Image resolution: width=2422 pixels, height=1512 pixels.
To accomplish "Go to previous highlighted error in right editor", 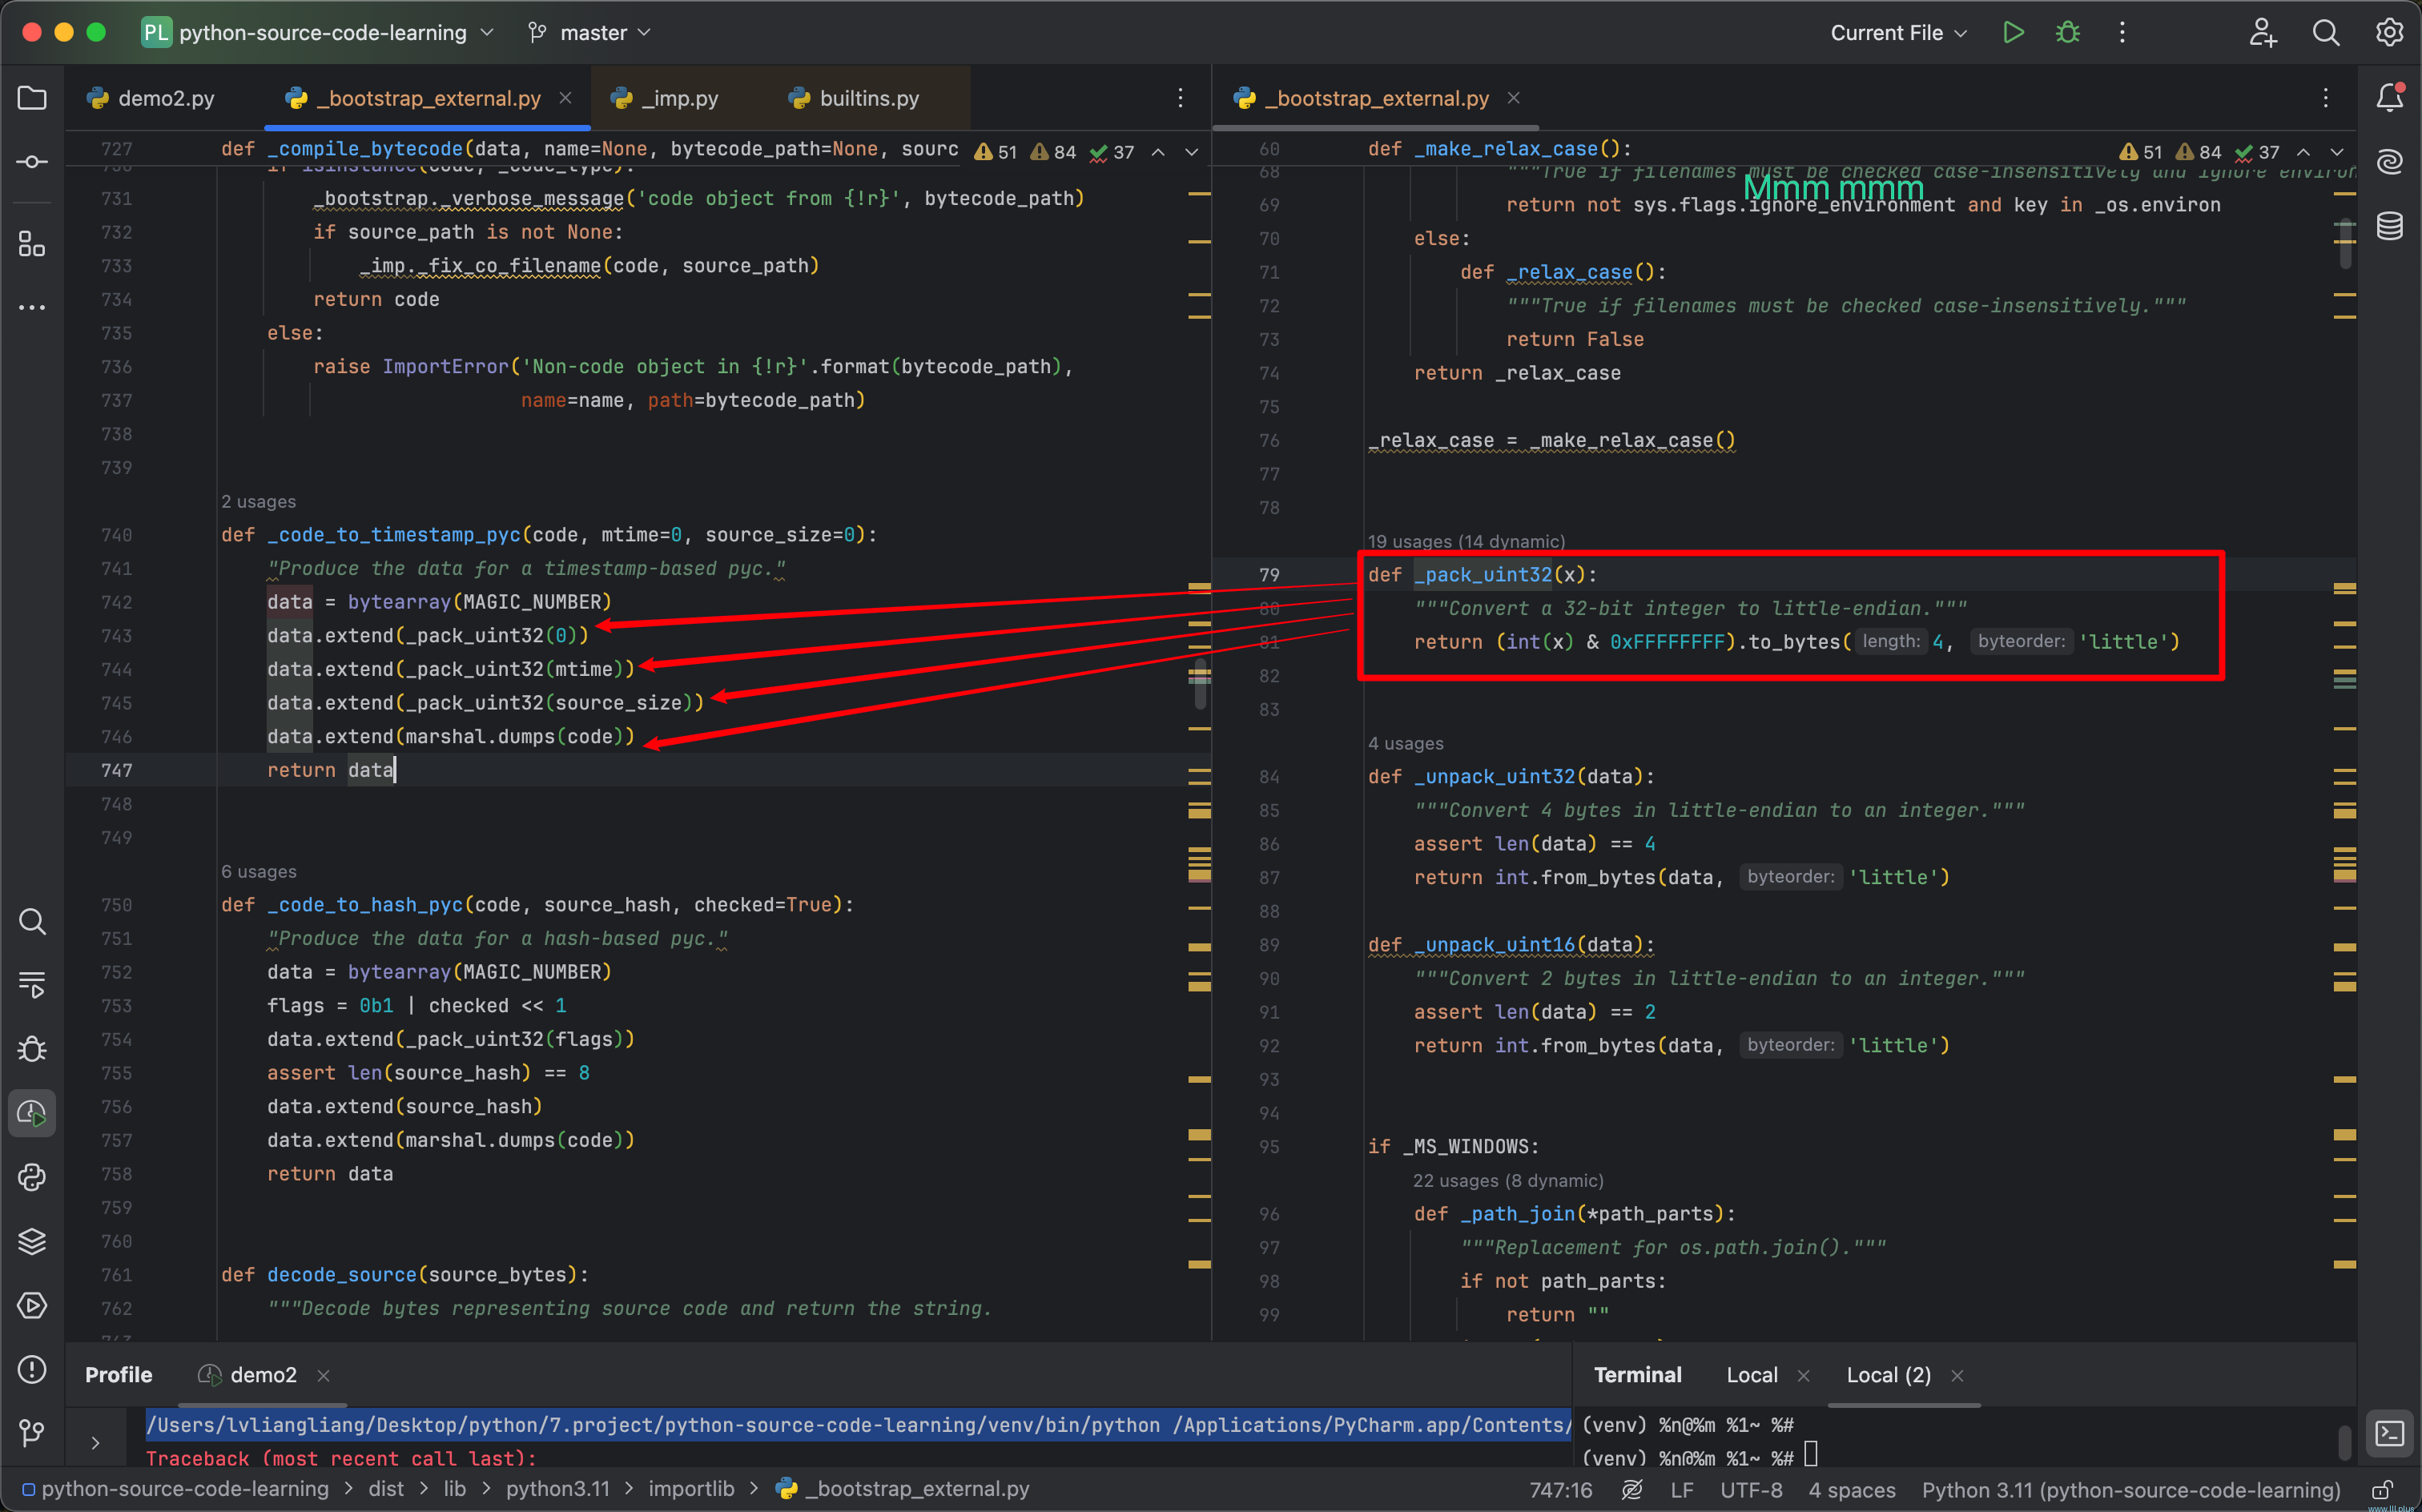I will (2303, 152).
